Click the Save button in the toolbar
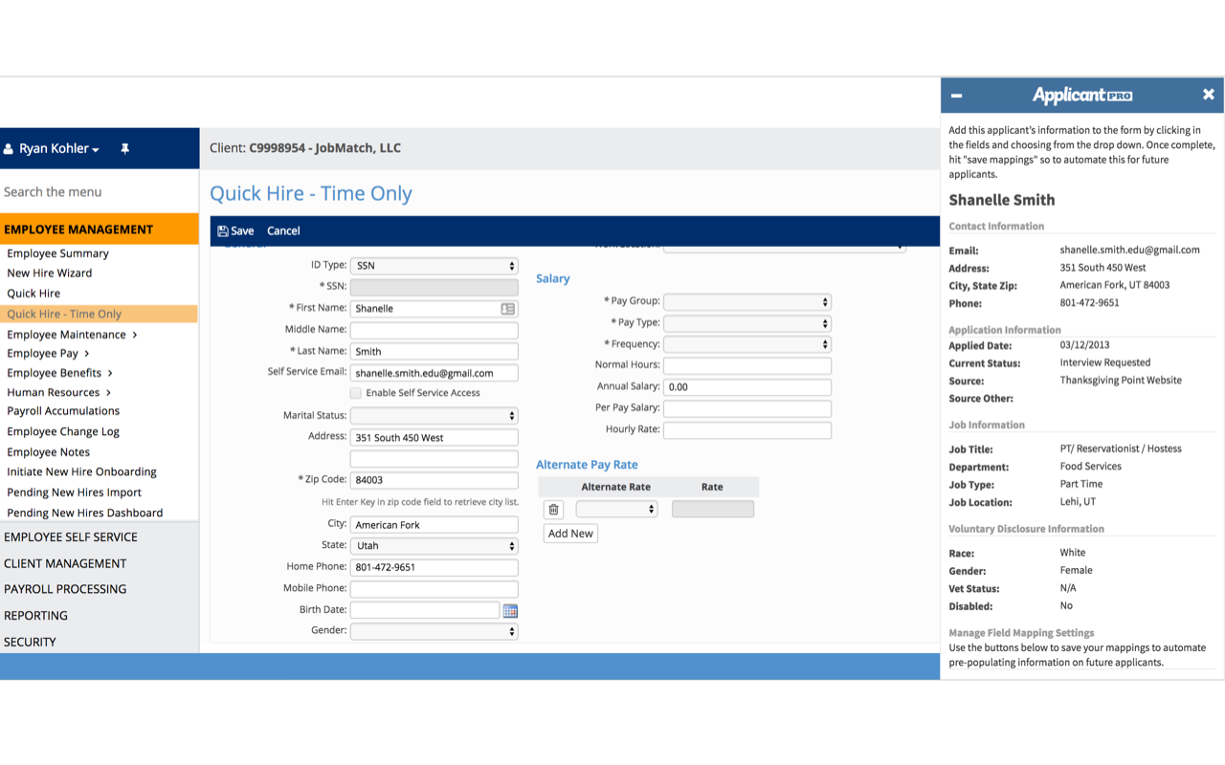1225x765 pixels. (235, 230)
